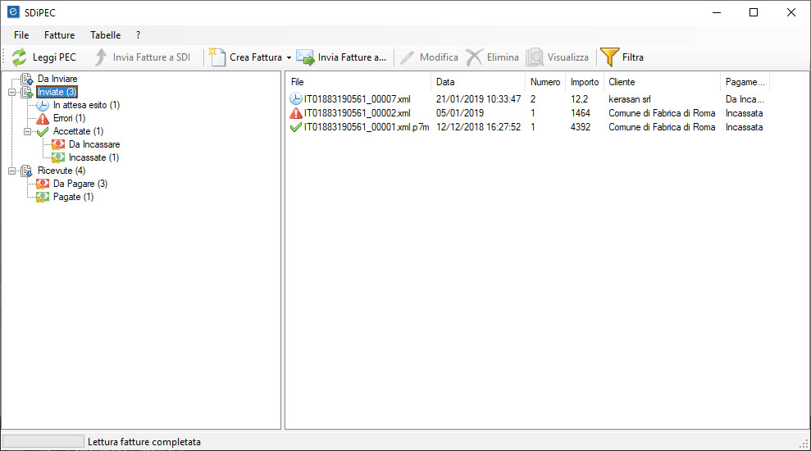The image size is (811, 451).
Task: Click the Da Inca... payment status cell
Action: tap(745, 98)
